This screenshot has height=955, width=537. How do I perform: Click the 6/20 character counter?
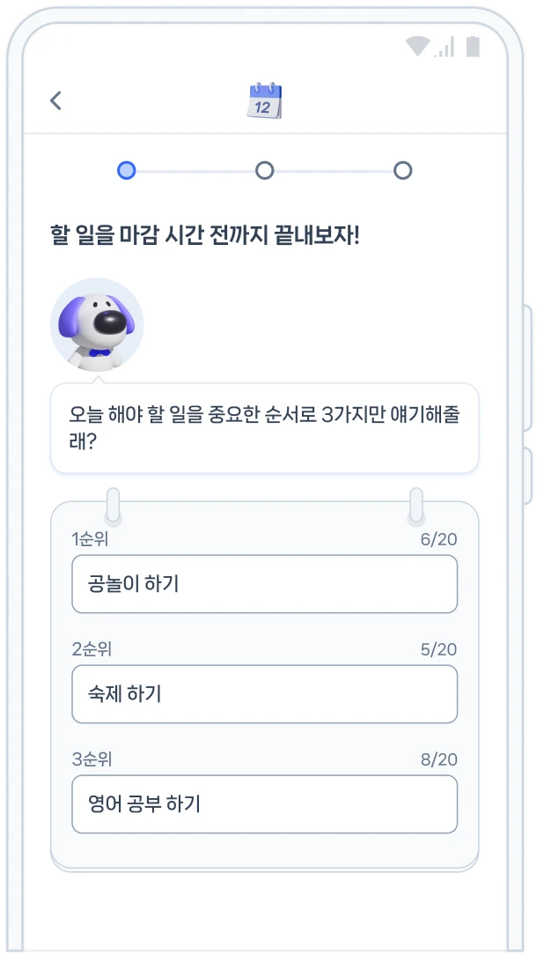[439, 540]
